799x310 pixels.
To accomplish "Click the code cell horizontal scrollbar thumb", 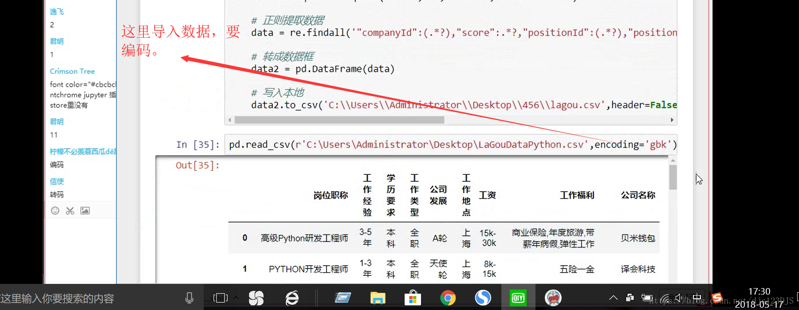I will pyautogui.click(x=339, y=120).
